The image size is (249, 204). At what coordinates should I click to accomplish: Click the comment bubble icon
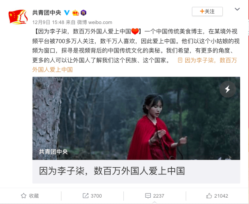pyautogui.click(x=148, y=196)
